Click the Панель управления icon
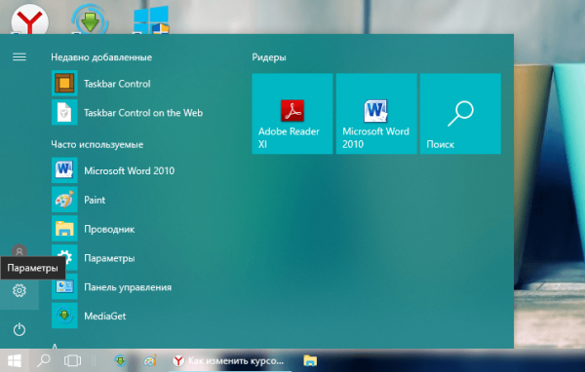Screen dimensions: 585x372 pos(64,286)
